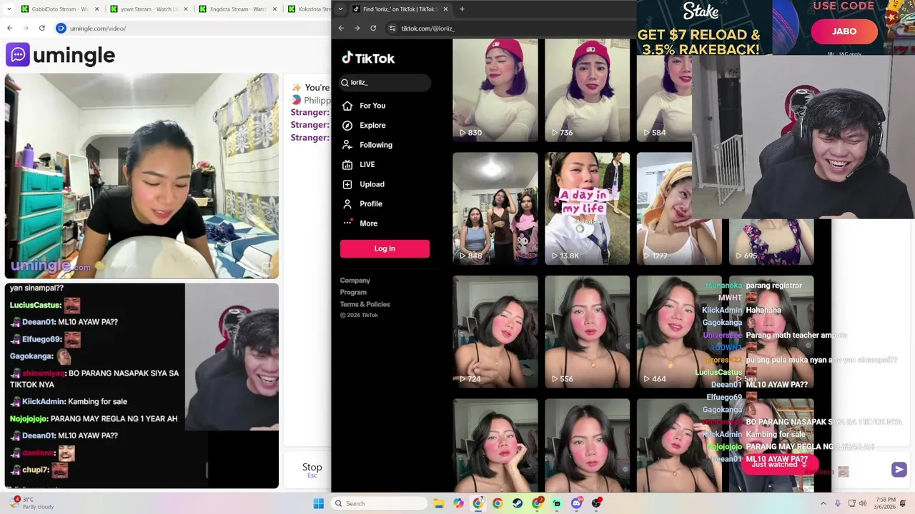Open the TikTok video with 736 views

[588, 90]
